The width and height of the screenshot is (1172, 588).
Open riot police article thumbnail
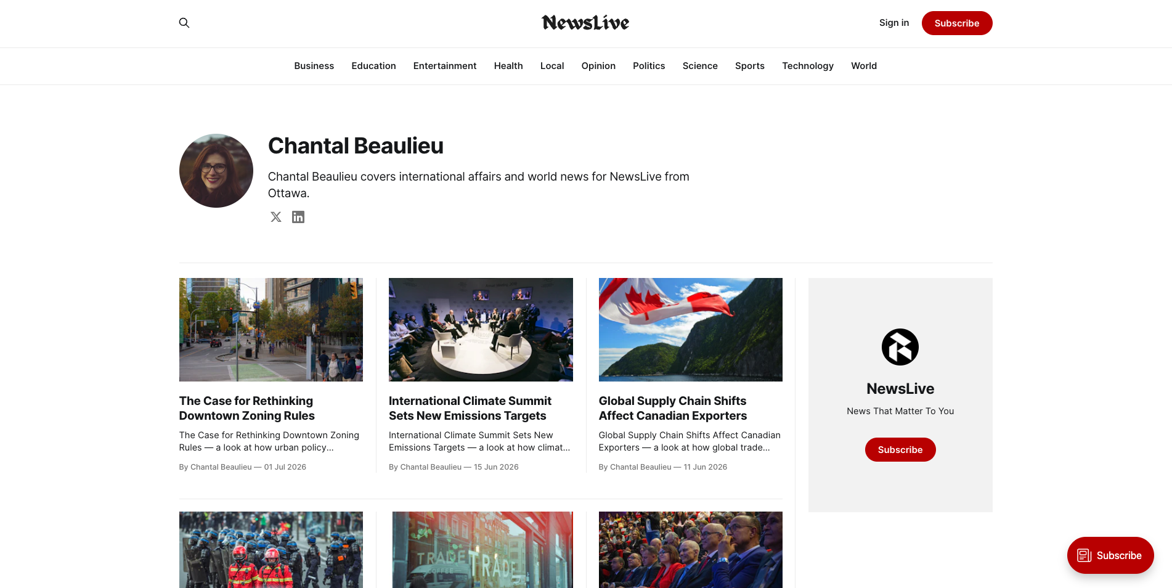(271, 550)
